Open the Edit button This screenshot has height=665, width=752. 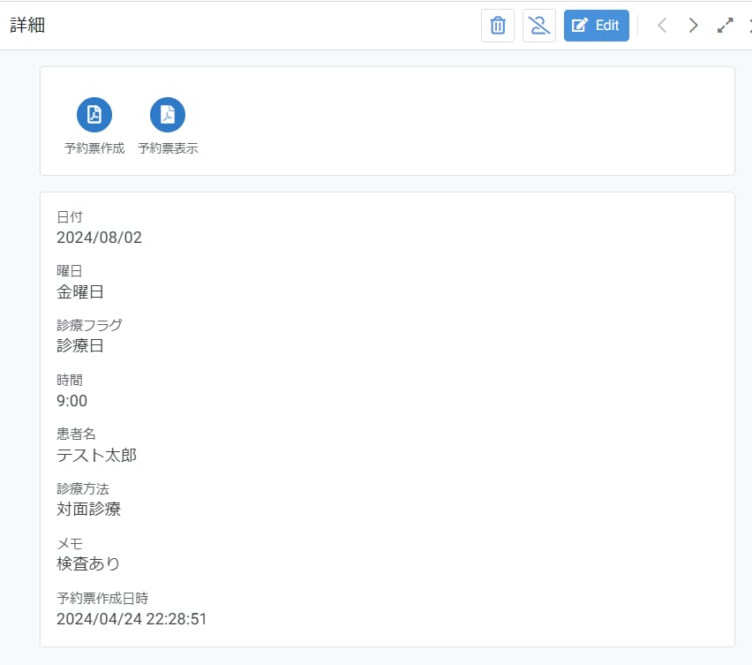tap(596, 26)
